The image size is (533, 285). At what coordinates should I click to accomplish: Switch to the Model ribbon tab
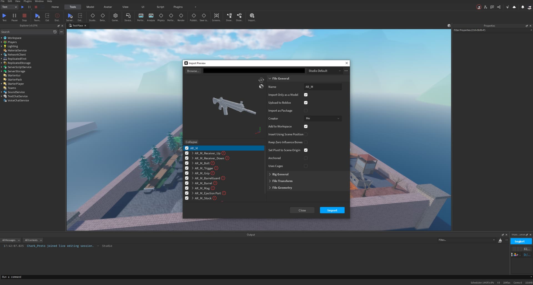click(90, 7)
